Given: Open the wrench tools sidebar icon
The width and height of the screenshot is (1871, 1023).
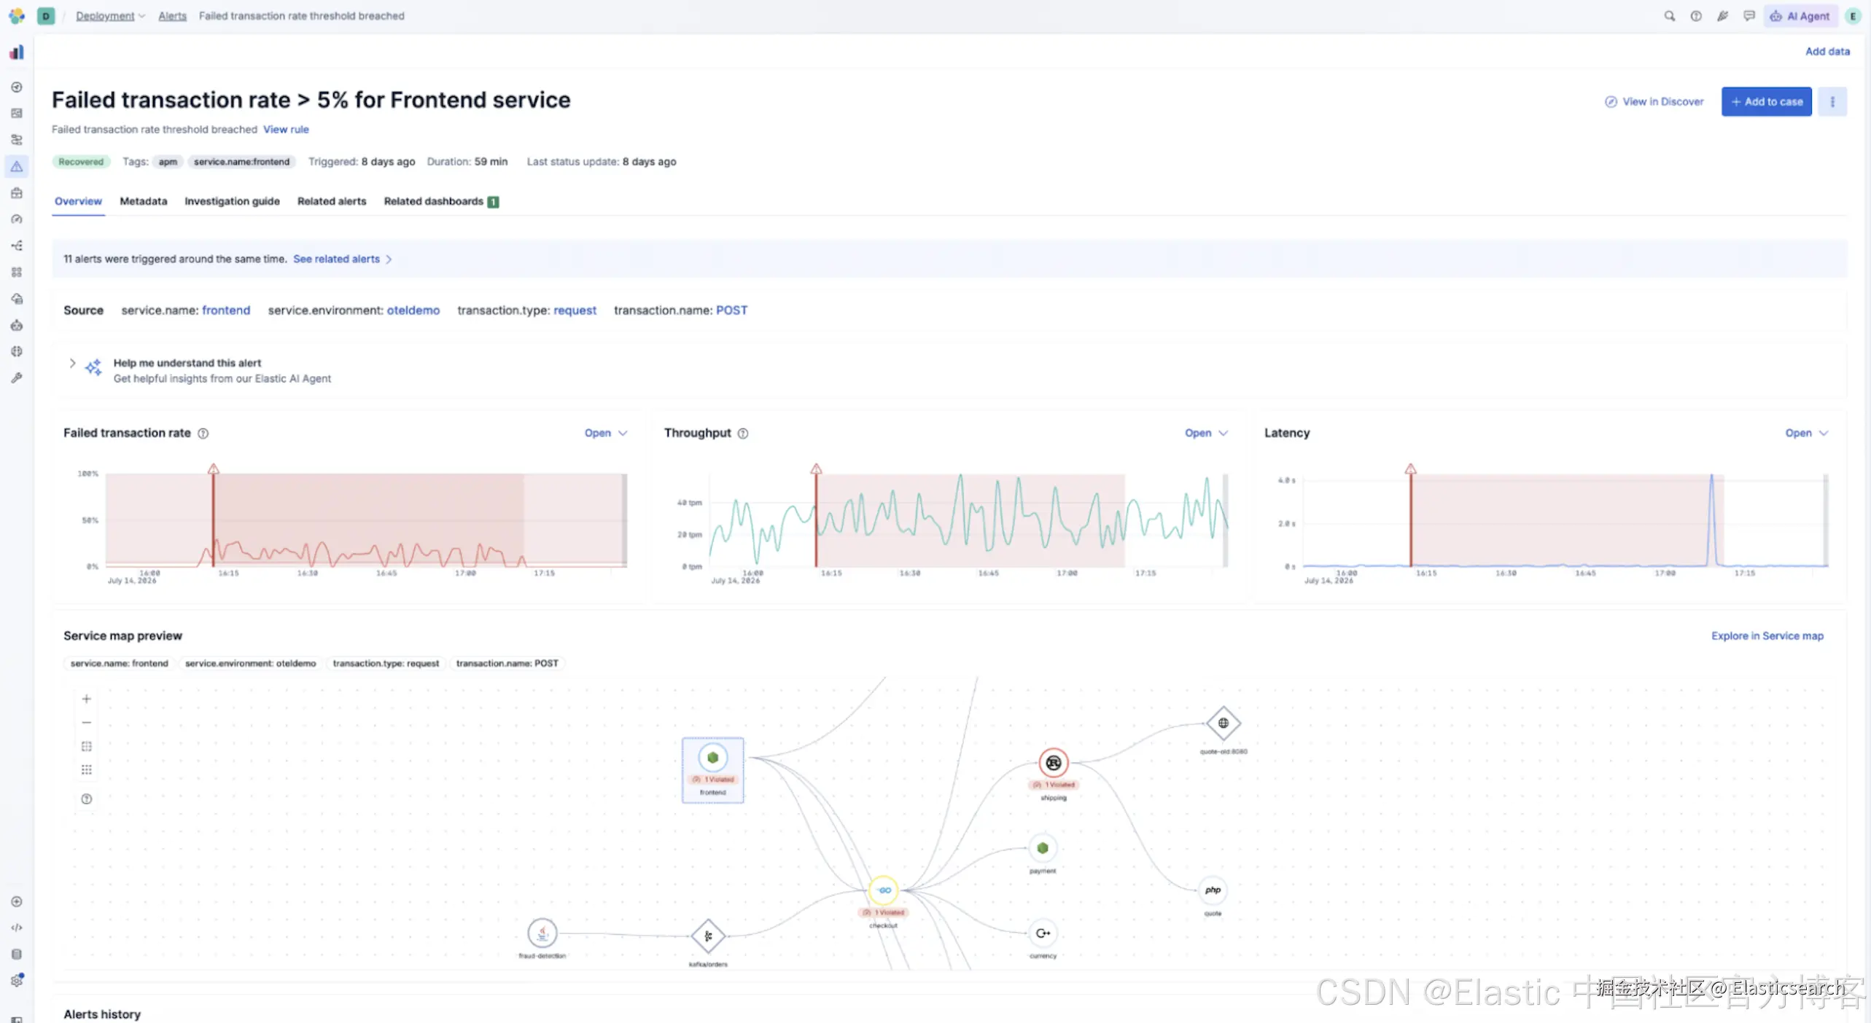Looking at the screenshot, I should coord(17,377).
